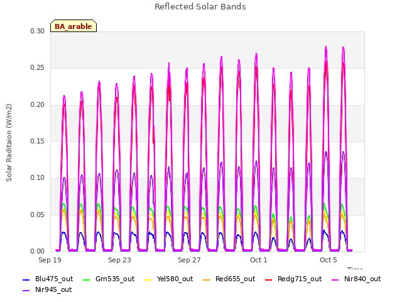Click the 0.00 y-axis tick label
The height and width of the screenshot is (302, 402).
pyautogui.click(x=38, y=251)
